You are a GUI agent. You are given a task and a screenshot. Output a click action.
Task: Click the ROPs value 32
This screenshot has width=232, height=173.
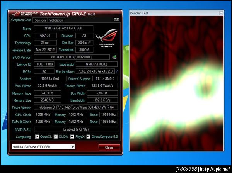[44, 71]
